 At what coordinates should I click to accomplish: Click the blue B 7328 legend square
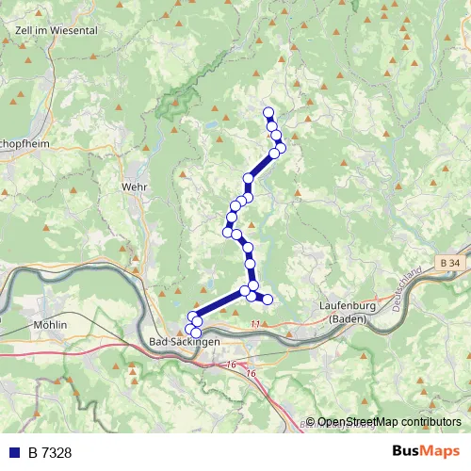[15, 452]
